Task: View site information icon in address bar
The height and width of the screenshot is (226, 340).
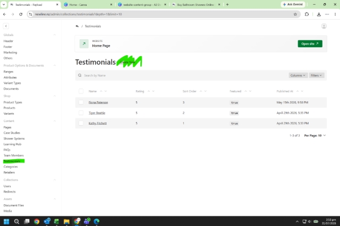Action: click(x=31, y=14)
